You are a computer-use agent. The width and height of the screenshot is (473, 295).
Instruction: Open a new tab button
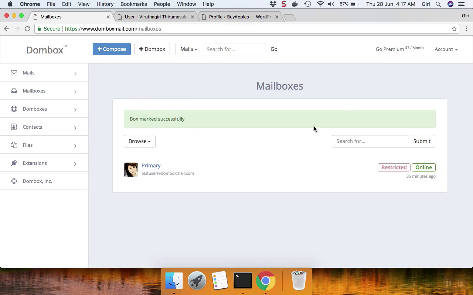point(289,17)
